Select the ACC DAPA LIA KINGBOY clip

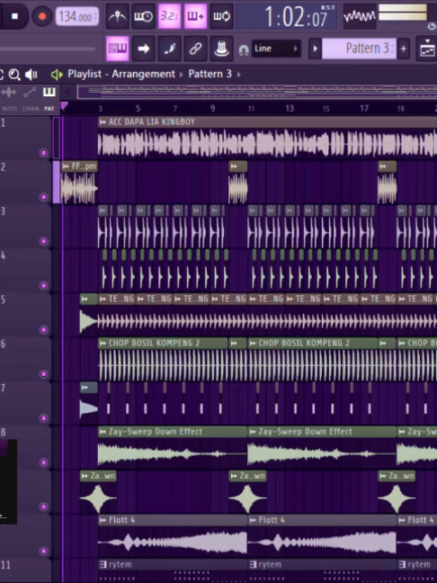click(x=267, y=138)
